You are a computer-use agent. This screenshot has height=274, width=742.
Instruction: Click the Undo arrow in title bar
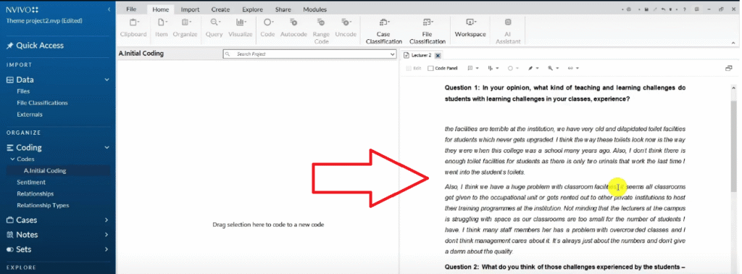pos(664,9)
